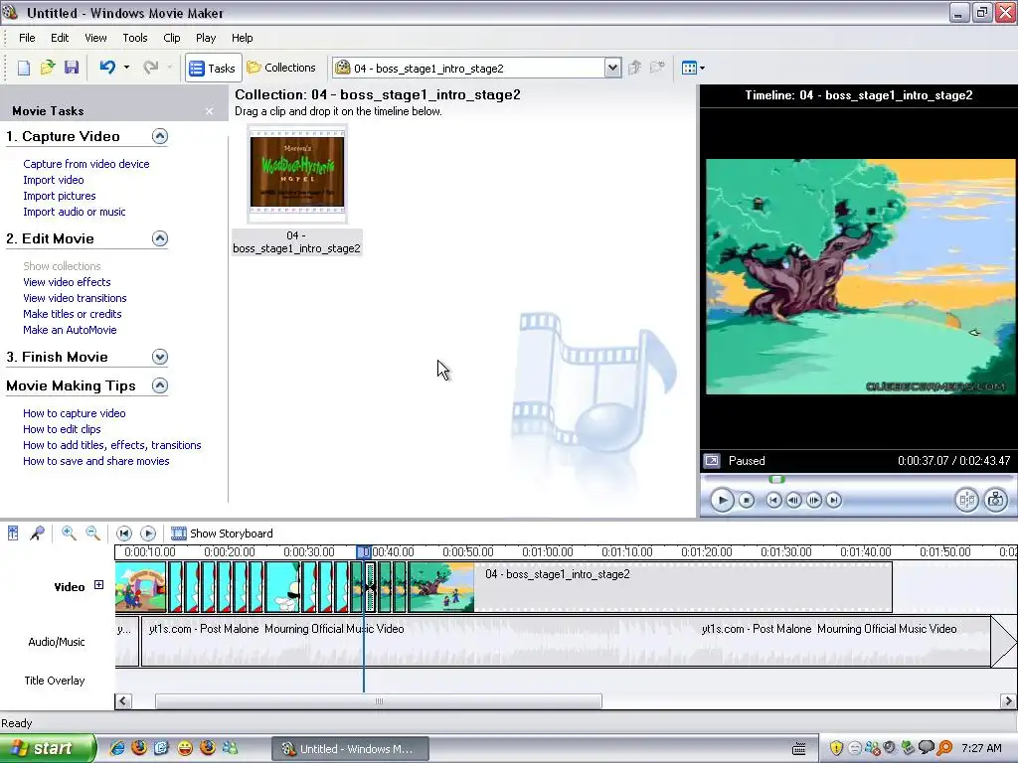1018x763 pixels.
Task: Open the Tools menu
Action: pos(135,38)
